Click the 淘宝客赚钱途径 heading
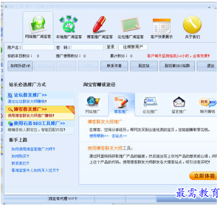223x205 pixels. pos(99,85)
